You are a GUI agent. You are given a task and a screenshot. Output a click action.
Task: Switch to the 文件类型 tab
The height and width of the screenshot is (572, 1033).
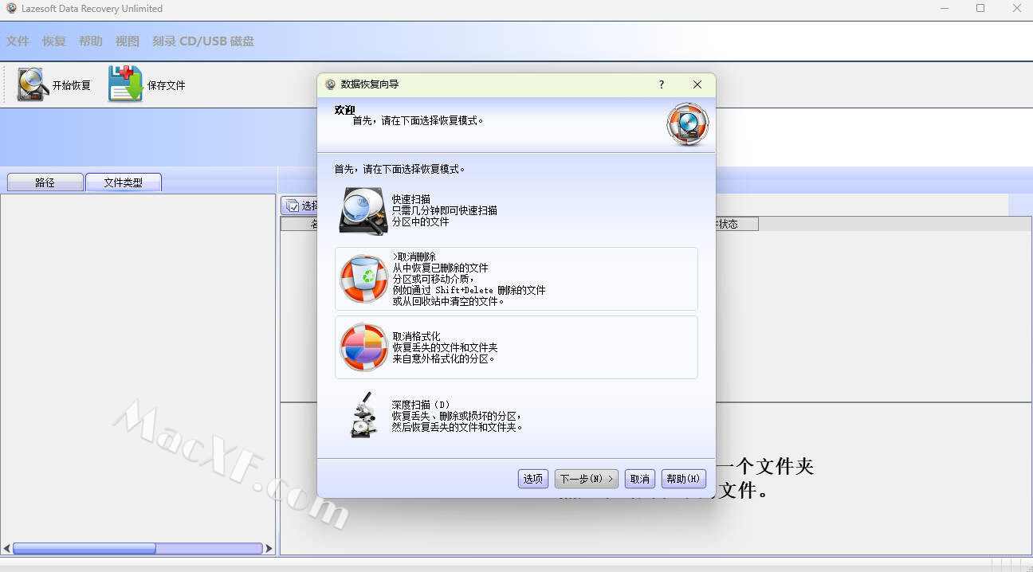coord(124,182)
